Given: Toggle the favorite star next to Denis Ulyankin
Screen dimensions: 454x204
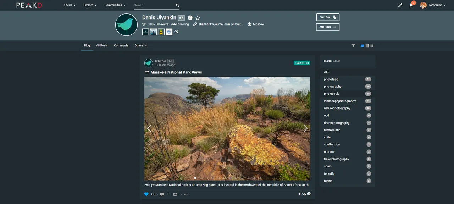Looking at the screenshot, I should click(198, 18).
